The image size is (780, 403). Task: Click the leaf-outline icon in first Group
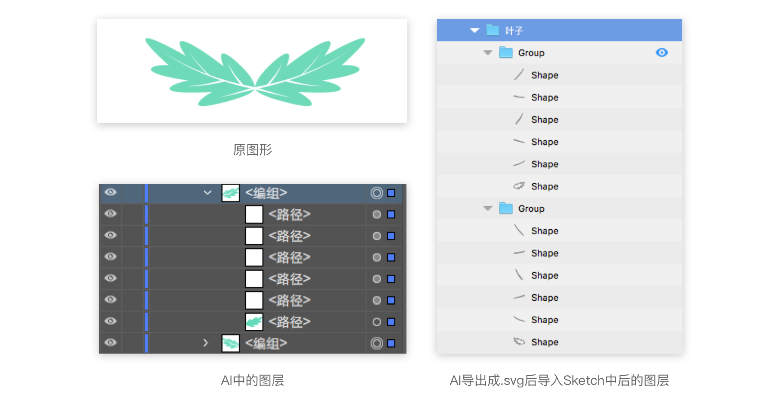click(x=519, y=186)
